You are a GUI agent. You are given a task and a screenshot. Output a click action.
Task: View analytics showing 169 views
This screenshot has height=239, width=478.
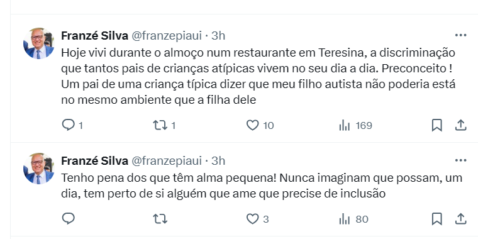(x=355, y=125)
